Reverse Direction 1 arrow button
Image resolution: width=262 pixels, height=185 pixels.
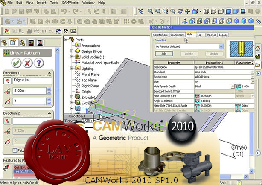click(7, 81)
